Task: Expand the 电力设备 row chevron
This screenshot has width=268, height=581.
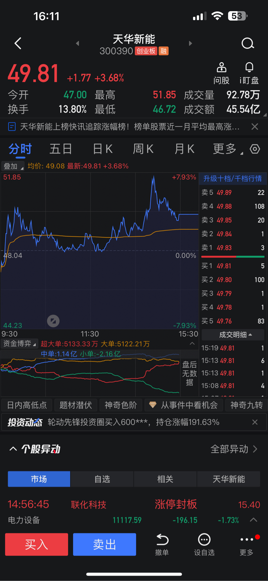Action: 254,520
